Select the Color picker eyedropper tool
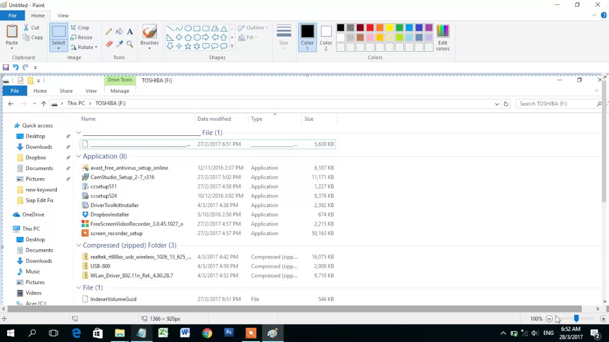 [119, 44]
